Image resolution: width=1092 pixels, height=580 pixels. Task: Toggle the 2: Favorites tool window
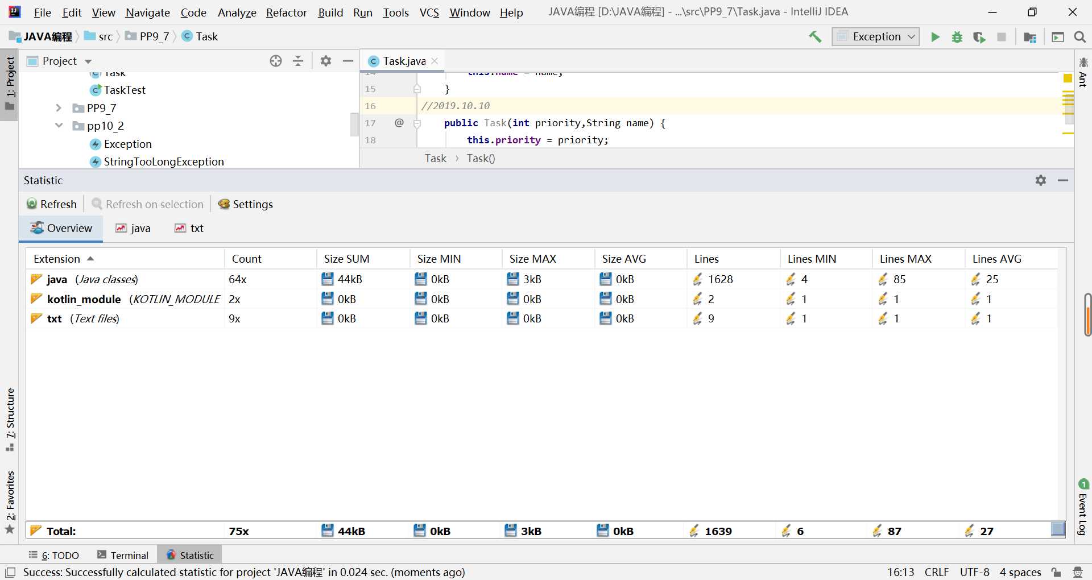[10, 502]
